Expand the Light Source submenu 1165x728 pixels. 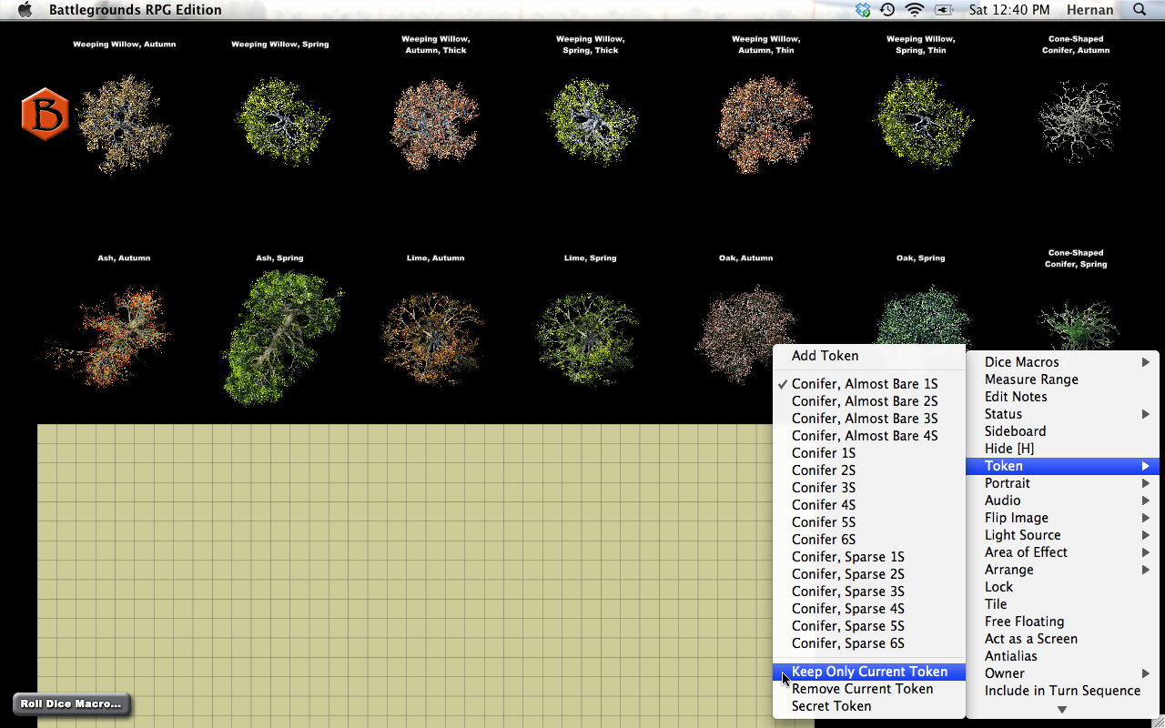1062,535
